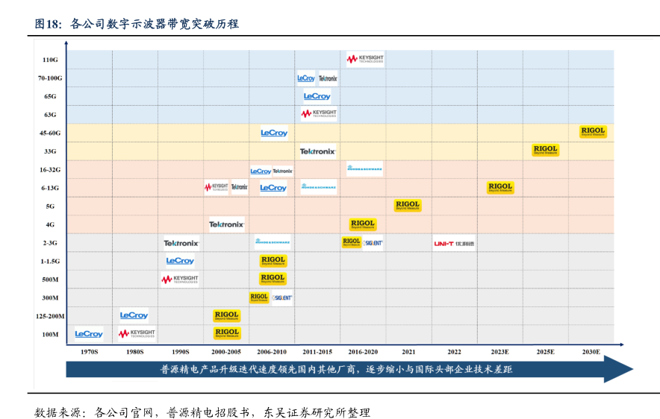Click the Keysight logo in the 63G row
This screenshot has width=660, height=419.
click(x=319, y=114)
